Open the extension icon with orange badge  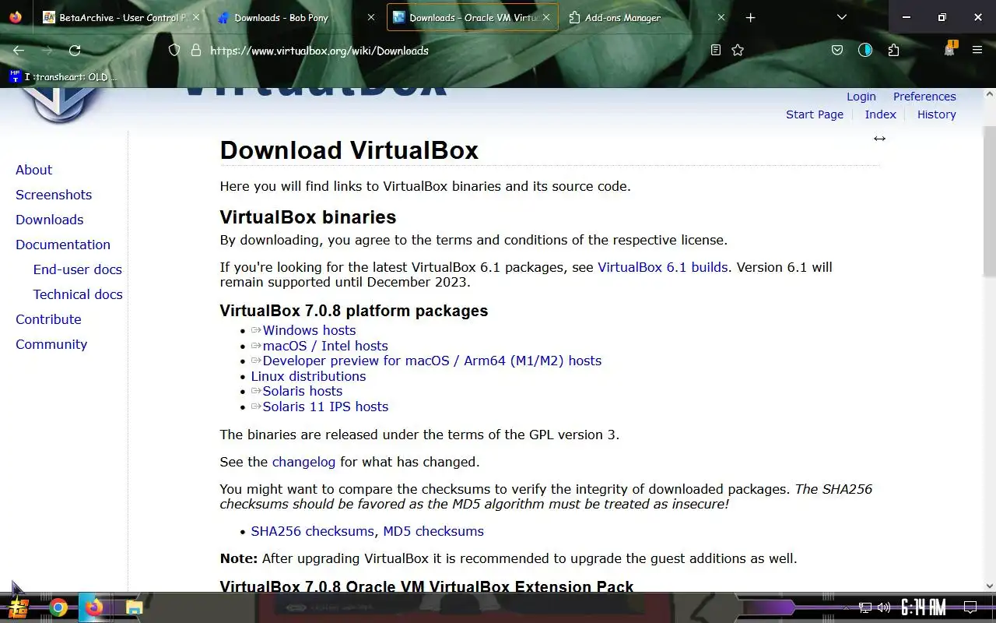point(949,49)
